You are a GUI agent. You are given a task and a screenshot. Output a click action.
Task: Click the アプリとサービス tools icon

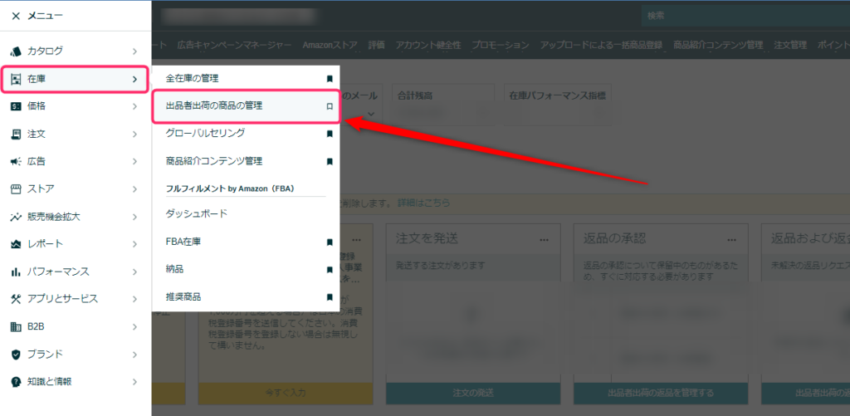point(16,299)
